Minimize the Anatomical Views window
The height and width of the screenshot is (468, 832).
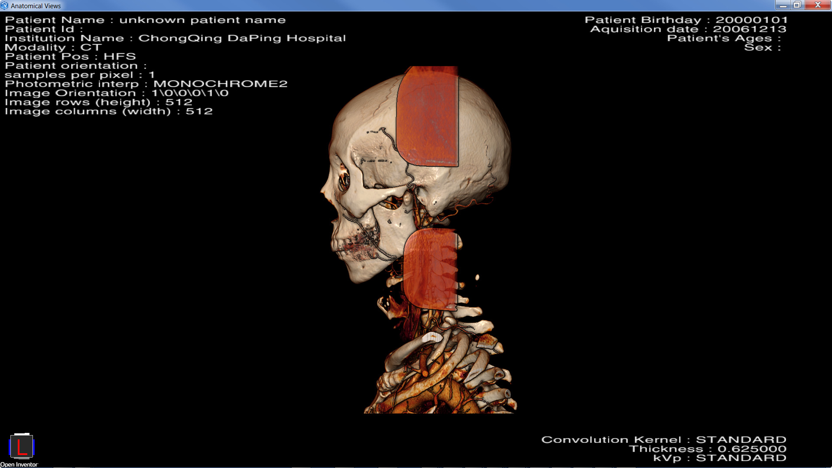[783, 5]
